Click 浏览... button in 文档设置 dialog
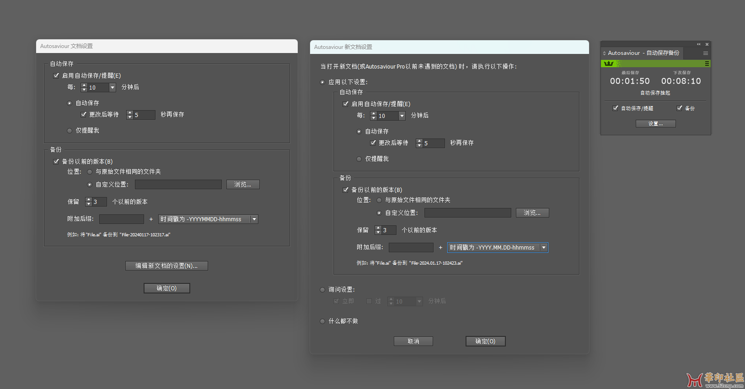Viewport: 745px width, 389px height. point(243,184)
